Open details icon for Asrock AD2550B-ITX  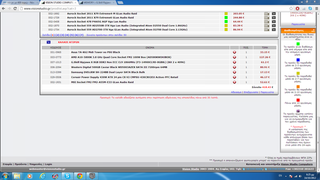point(267,26)
